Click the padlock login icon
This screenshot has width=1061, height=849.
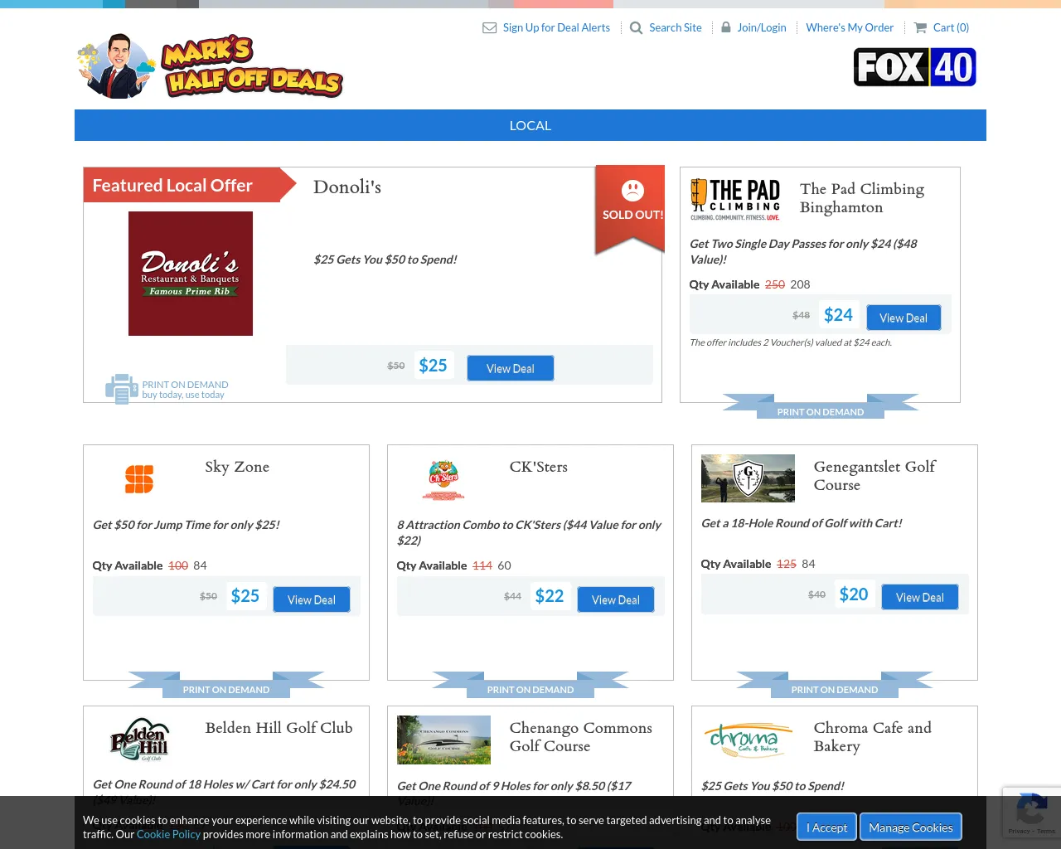pyautogui.click(x=726, y=27)
